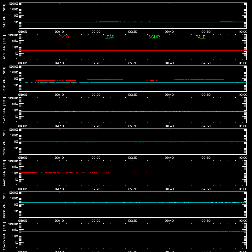Click the 100 tick label of 1415 MHz plot
Image resolution: width=252 pixels, height=252 pixels.
pos(15,110)
